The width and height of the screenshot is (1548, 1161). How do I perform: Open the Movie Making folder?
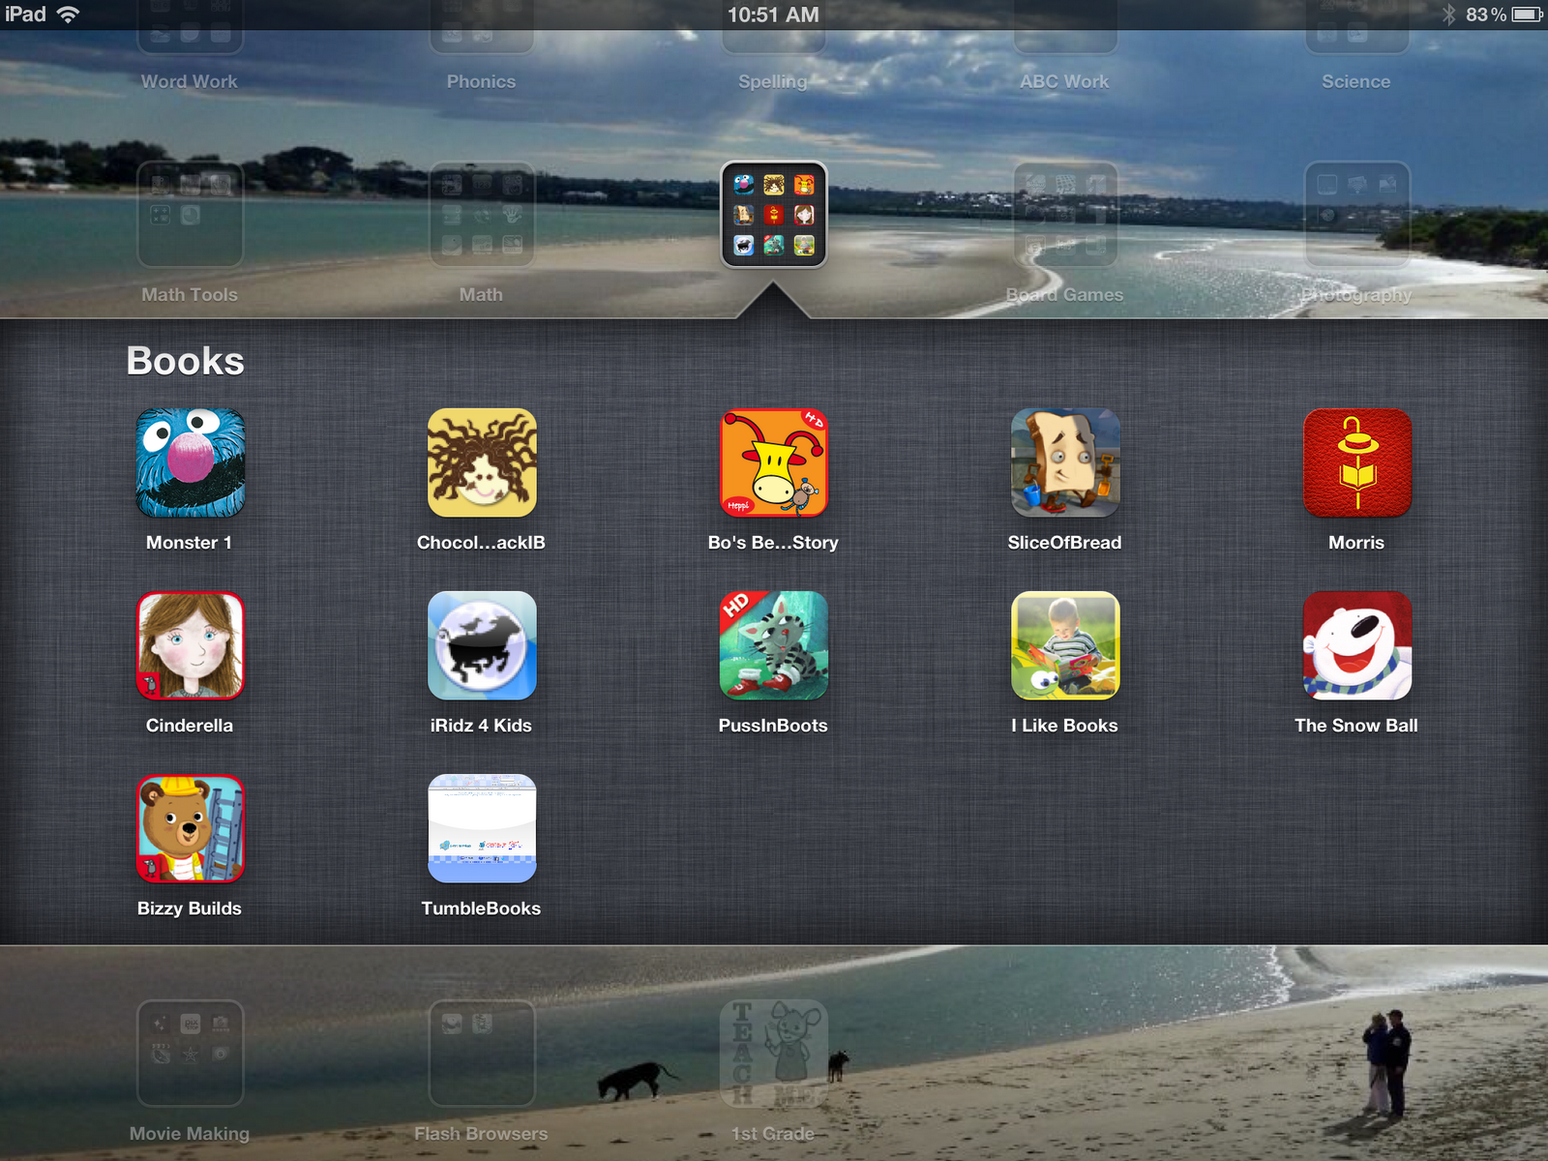coord(190,1055)
